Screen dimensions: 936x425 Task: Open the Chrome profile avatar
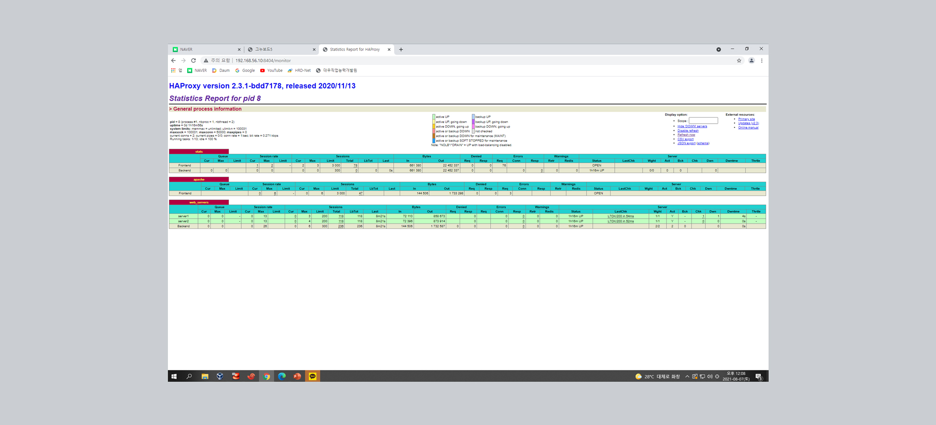(x=751, y=61)
